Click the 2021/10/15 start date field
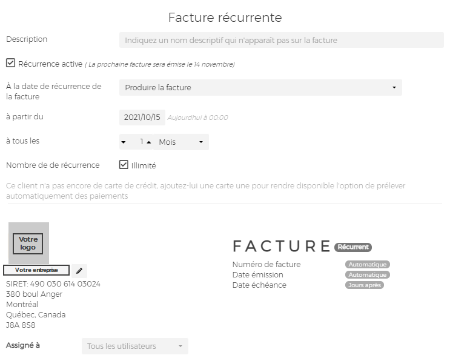The height and width of the screenshot is (361, 450). click(x=142, y=118)
